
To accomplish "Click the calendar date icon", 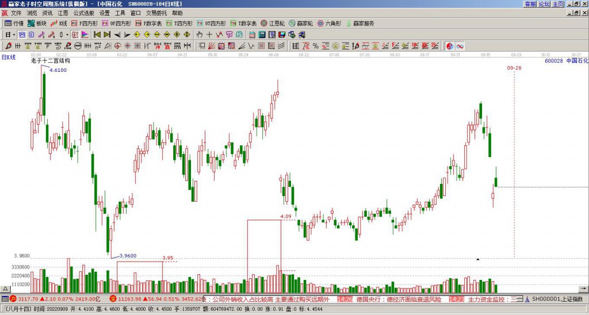I will pyautogui.click(x=252, y=34).
